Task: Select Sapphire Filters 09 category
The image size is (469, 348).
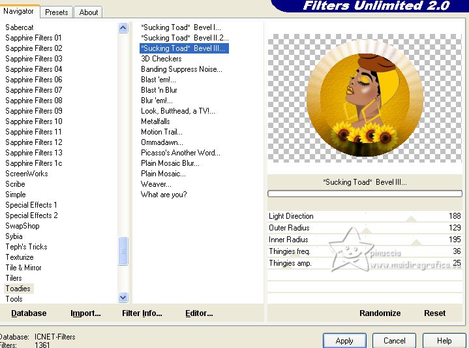Action: (34, 111)
